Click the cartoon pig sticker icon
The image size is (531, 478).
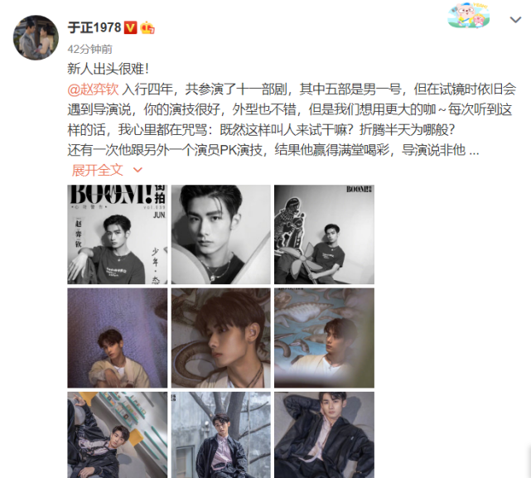[469, 16]
